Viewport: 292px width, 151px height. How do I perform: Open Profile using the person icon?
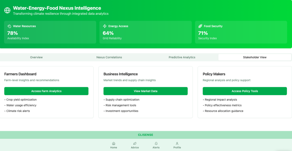(x=177, y=144)
